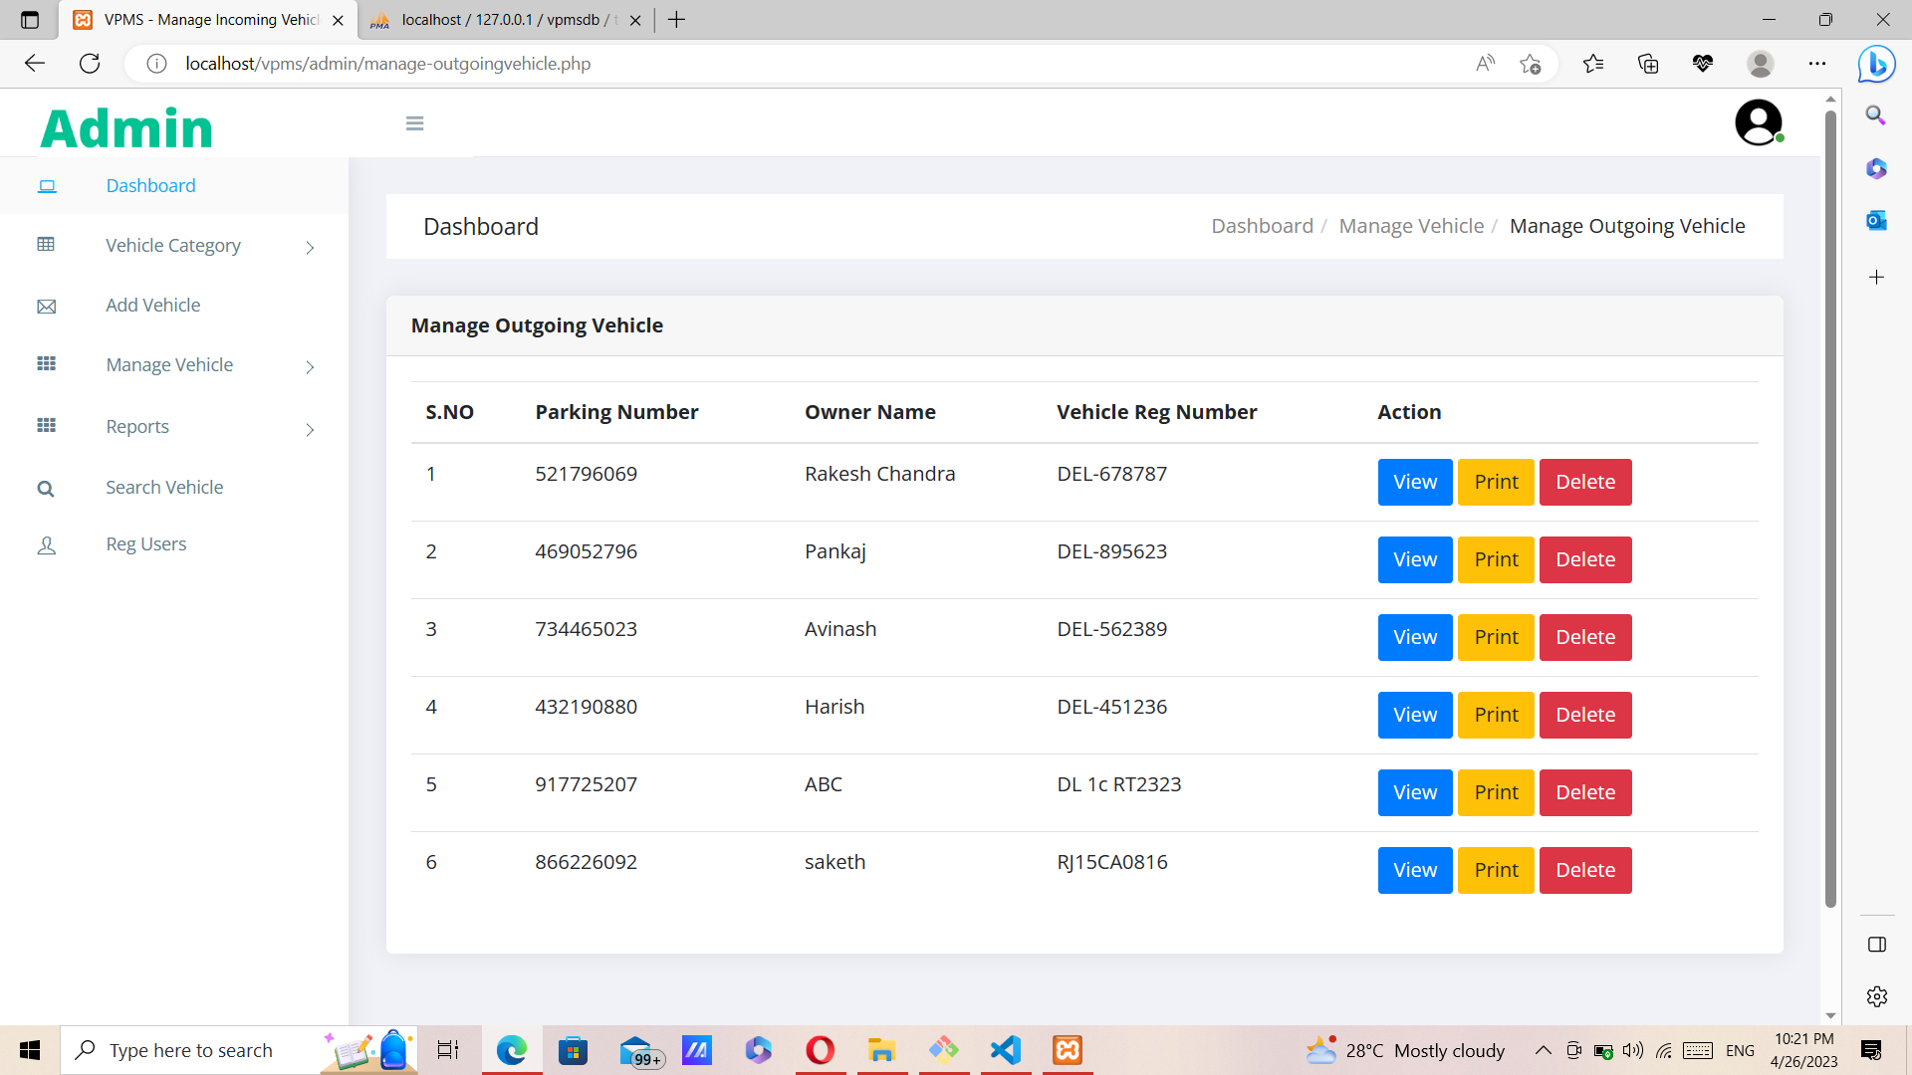The width and height of the screenshot is (1912, 1075).
Task: Select the VPMS Manage Incoming Vehicle tab
Action: coord(199,19)
